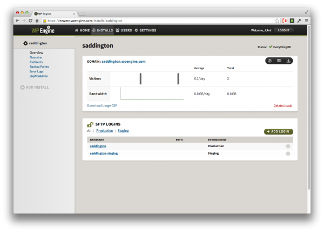Screen dimensions: 324x232
Task: Click the Add Login button
Action: click(278, 131)
